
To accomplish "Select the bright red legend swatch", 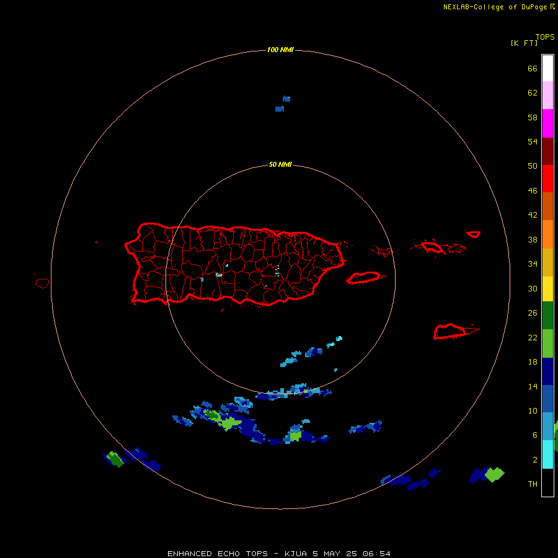I will point(547,179).
